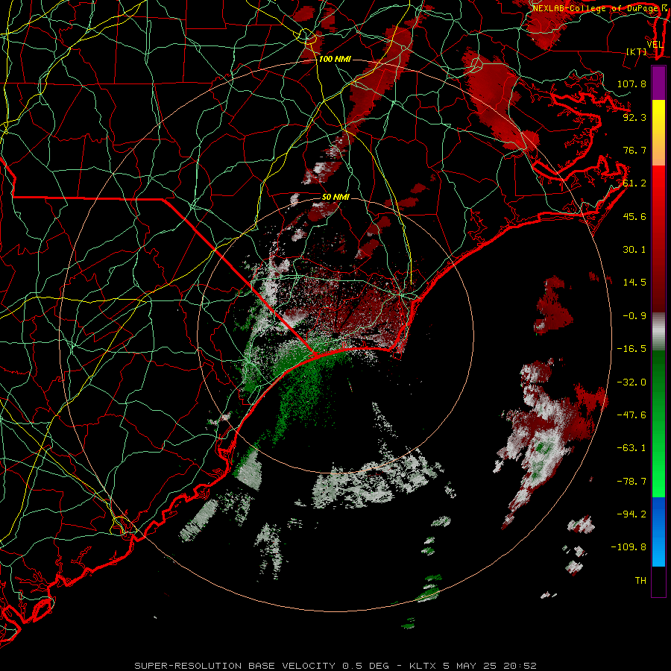Viewport: 671px width, 671px height.
Task: Click the -63.1 velocity scale value
Action: point(631,448)
